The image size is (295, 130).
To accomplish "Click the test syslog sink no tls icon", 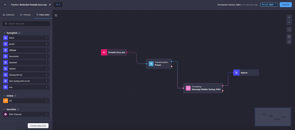I will tap(6, 81).
